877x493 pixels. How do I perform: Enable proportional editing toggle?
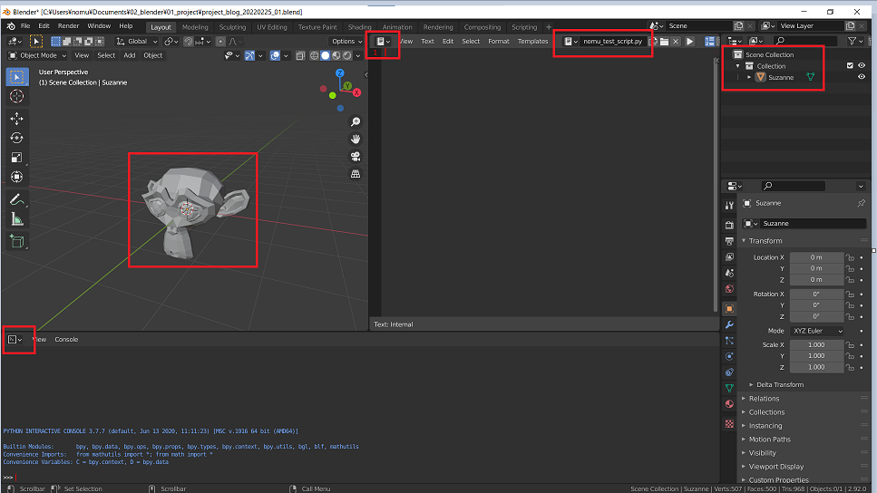(x=220, y=42)
